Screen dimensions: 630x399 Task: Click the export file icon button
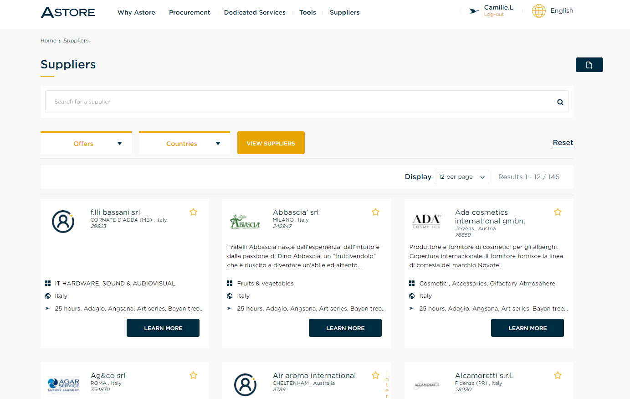[x=589, y=65]
